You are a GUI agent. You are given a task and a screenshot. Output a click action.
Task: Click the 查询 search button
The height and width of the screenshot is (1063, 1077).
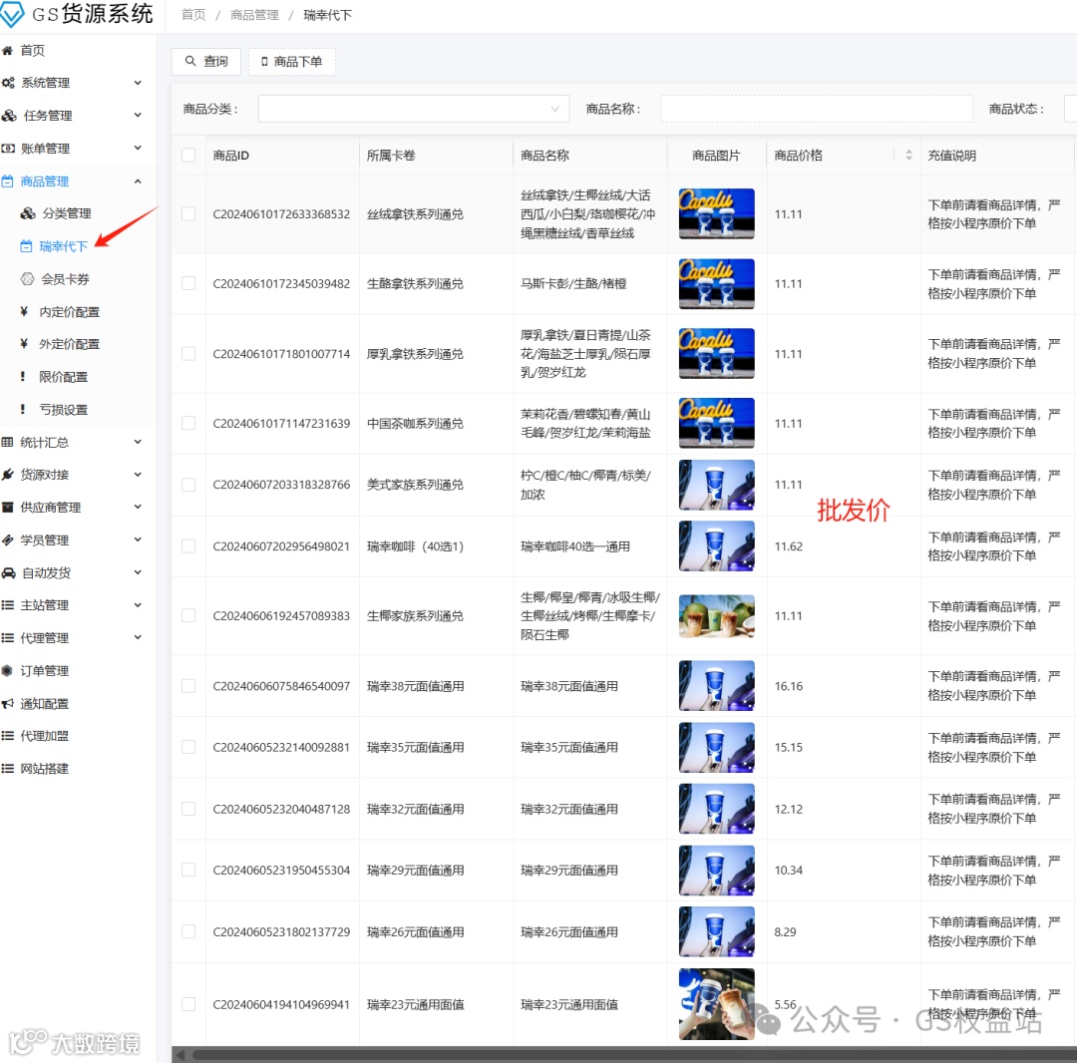click(x=206, y=61)
